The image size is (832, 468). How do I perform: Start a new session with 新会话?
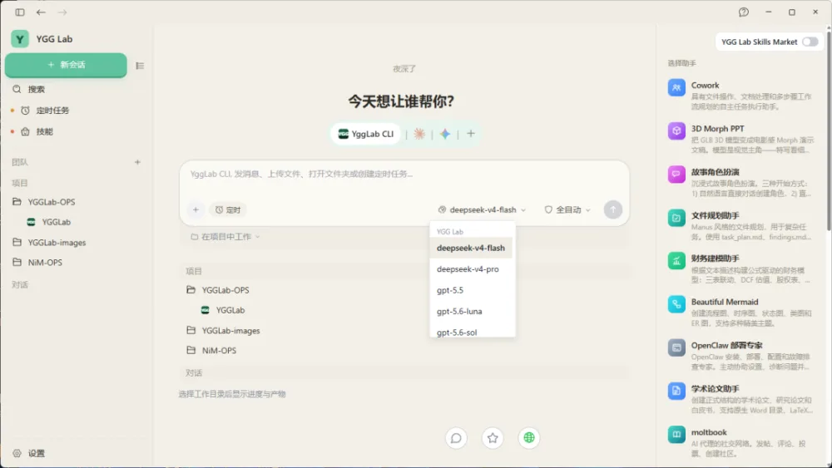point(66,65)
